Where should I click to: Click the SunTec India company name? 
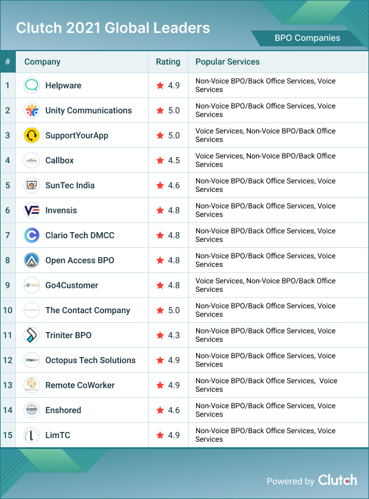click(70, 185)
